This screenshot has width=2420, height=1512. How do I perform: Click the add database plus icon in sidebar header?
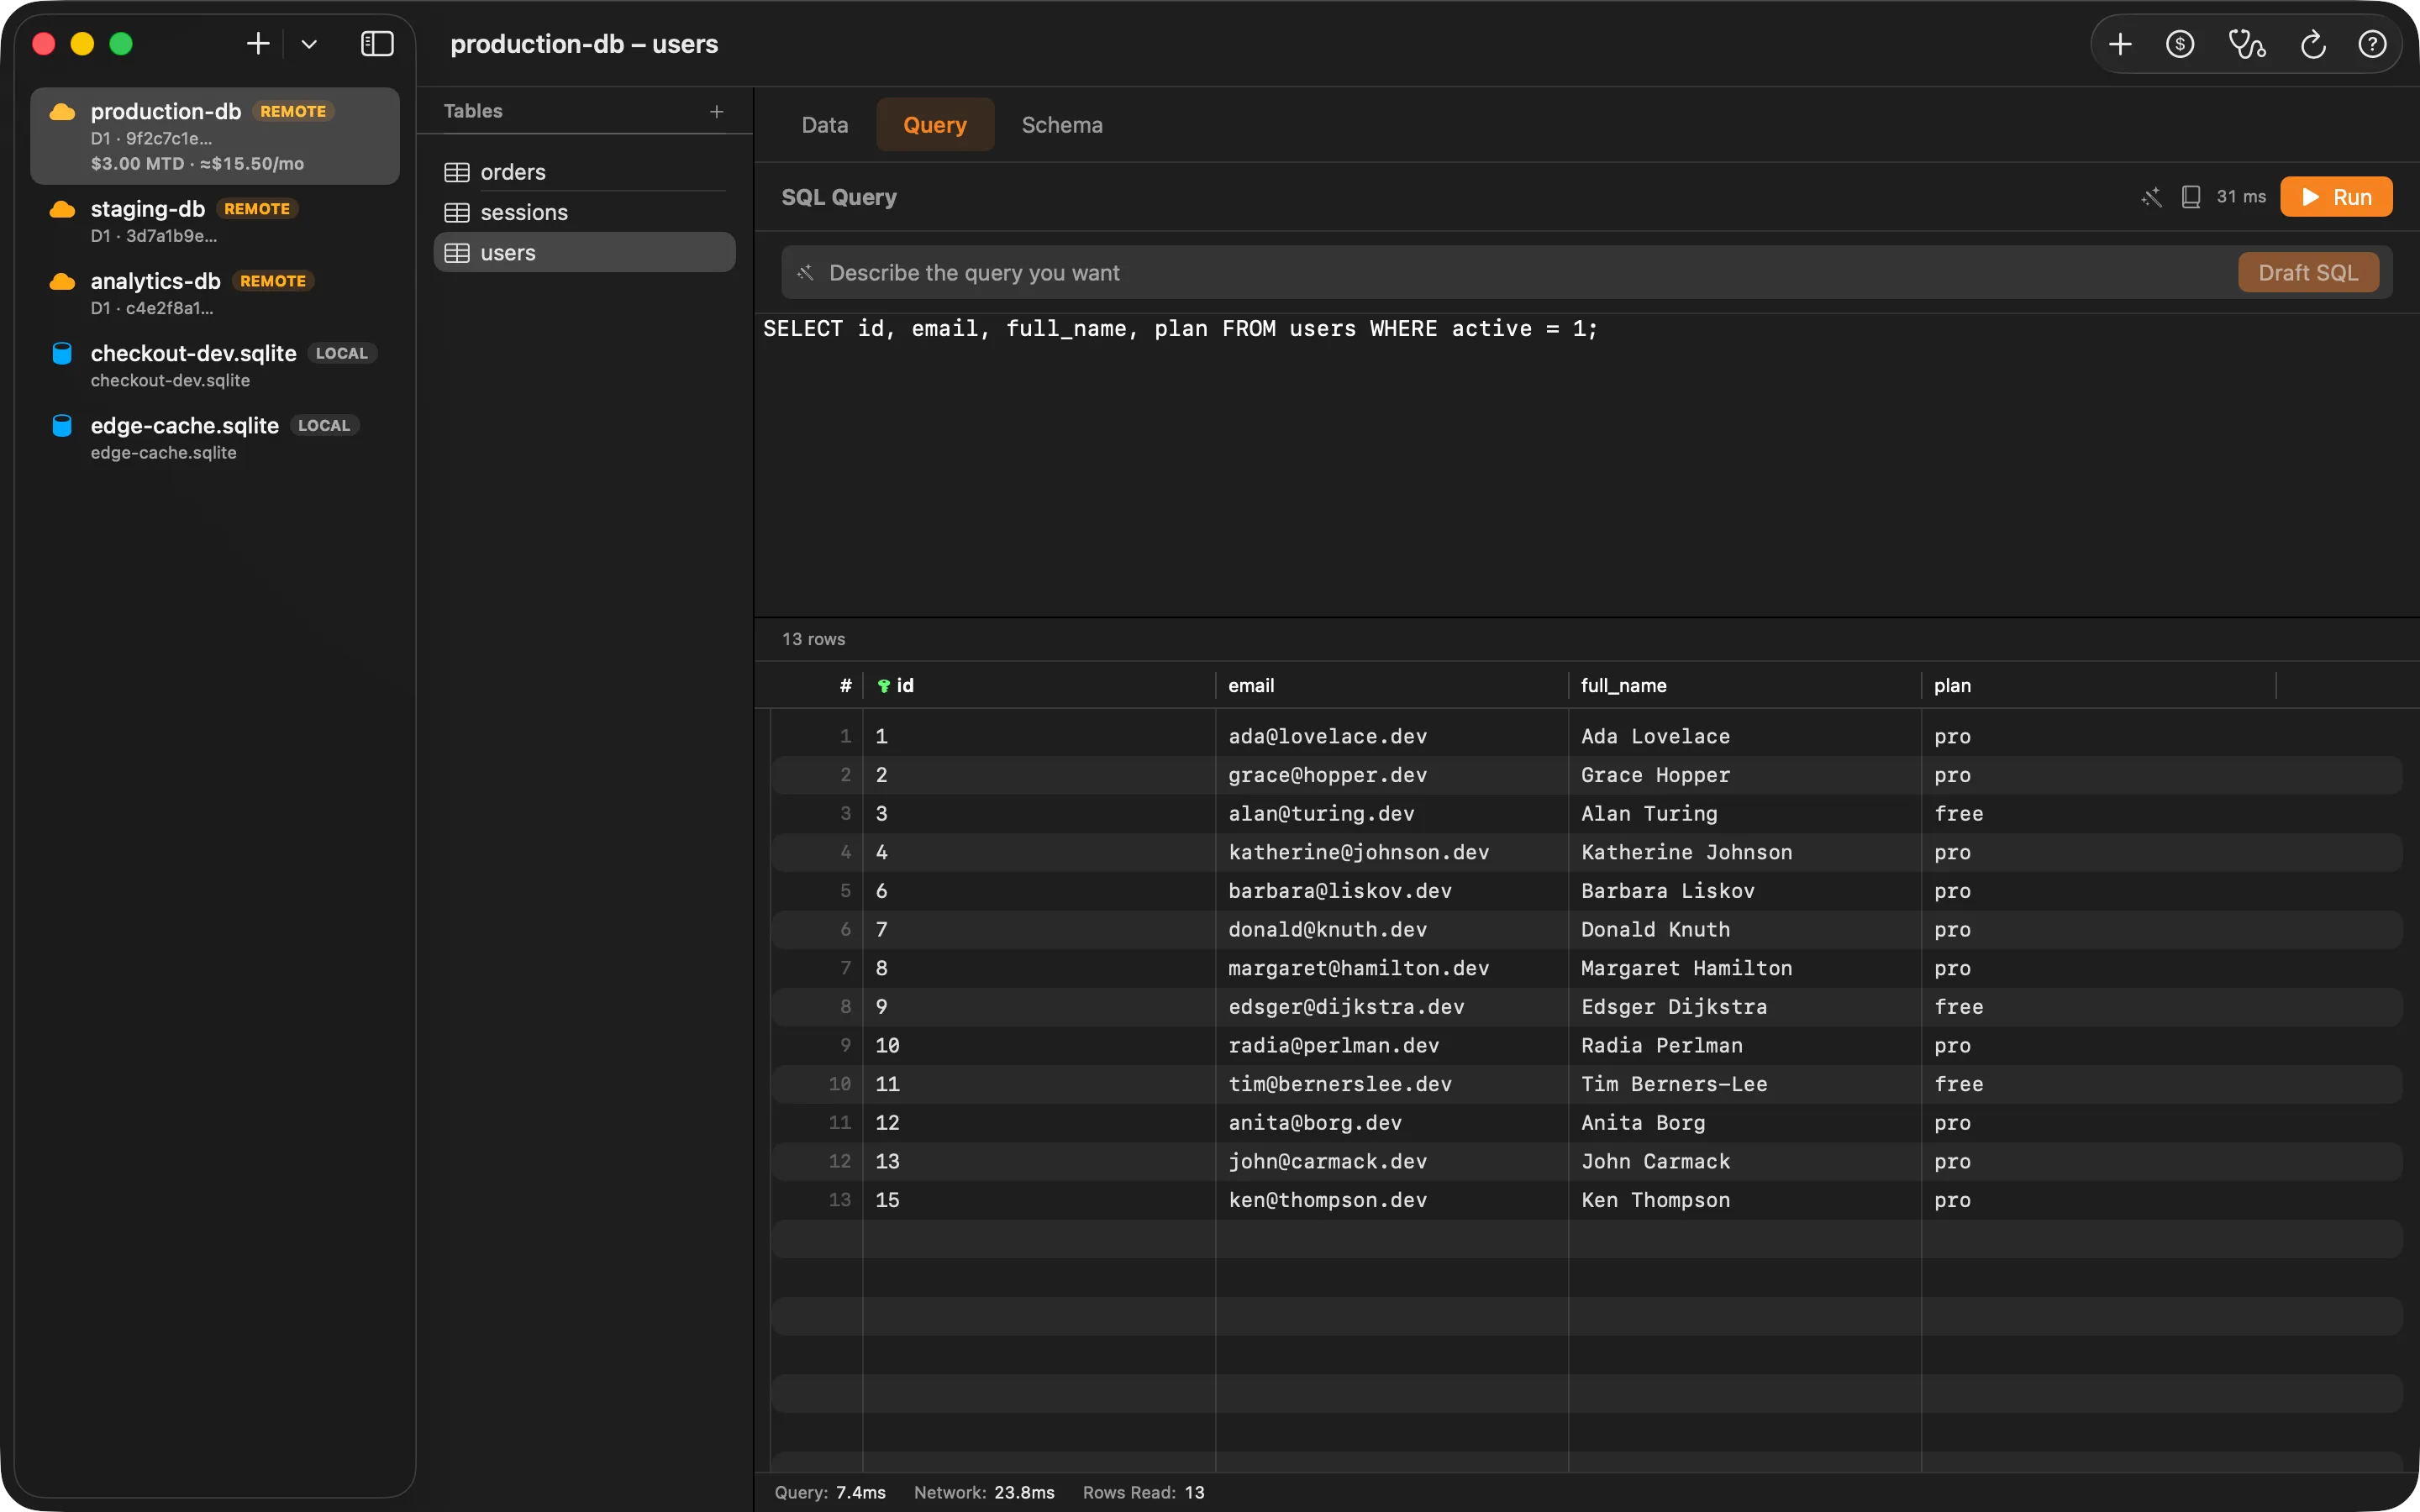[x=258, y=44]
